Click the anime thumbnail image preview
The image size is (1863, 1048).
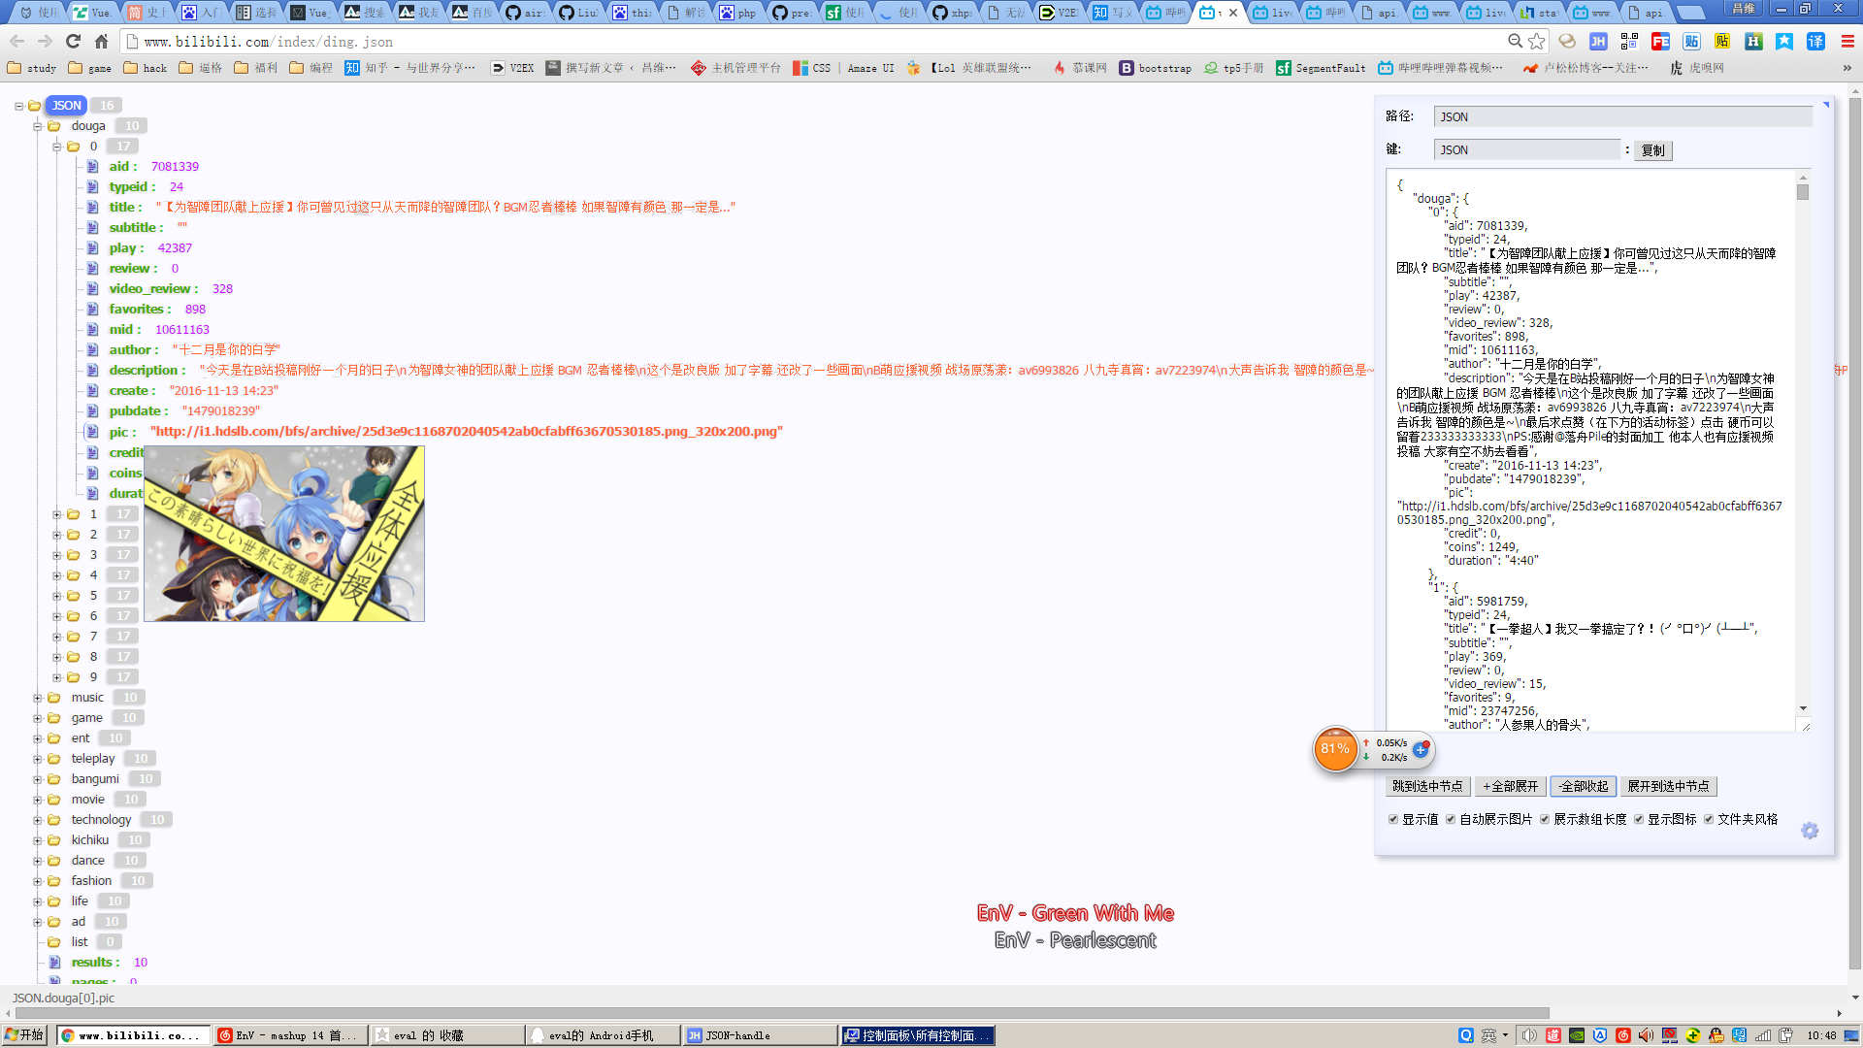(x=283, y=534)
